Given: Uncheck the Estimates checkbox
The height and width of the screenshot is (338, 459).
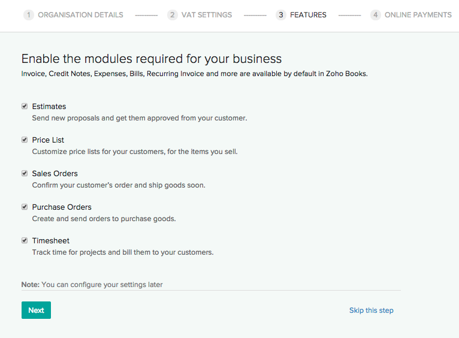Looking at the screenshot, I should (x=25, y=106).
